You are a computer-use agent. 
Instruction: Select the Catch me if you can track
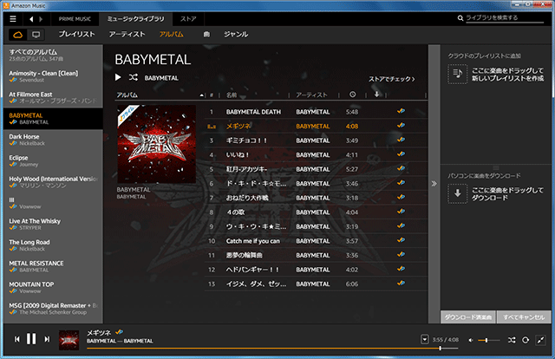(x=316, y=241)
